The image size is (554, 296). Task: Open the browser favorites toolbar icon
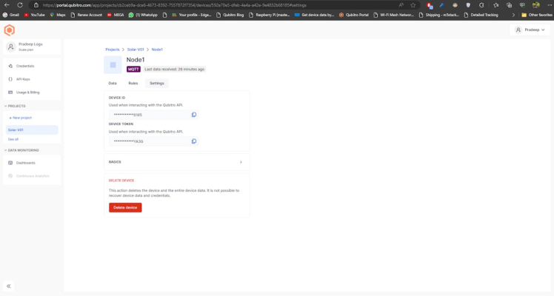click(x=495, y=5)
